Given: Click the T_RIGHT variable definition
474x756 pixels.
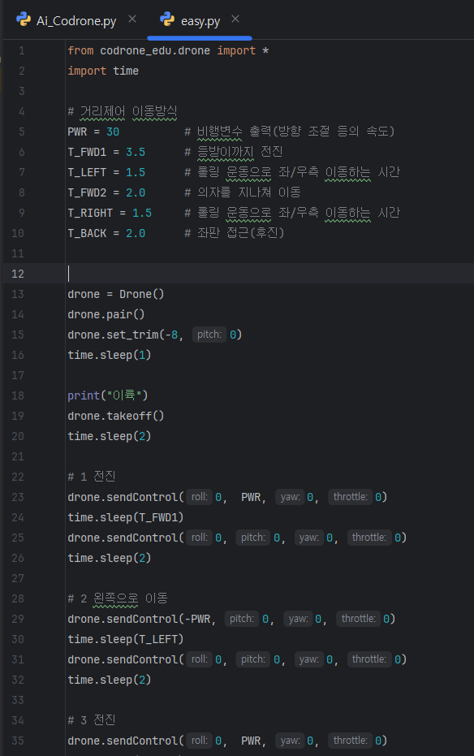Looking at the screenshot, I should (x=110, y=213).
